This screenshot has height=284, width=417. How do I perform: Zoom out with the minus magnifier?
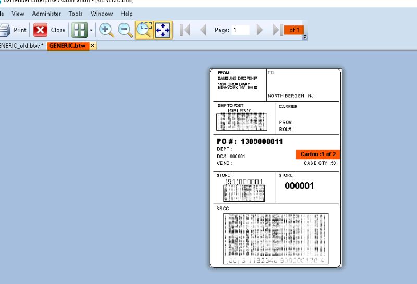click(x=125, y=30)
